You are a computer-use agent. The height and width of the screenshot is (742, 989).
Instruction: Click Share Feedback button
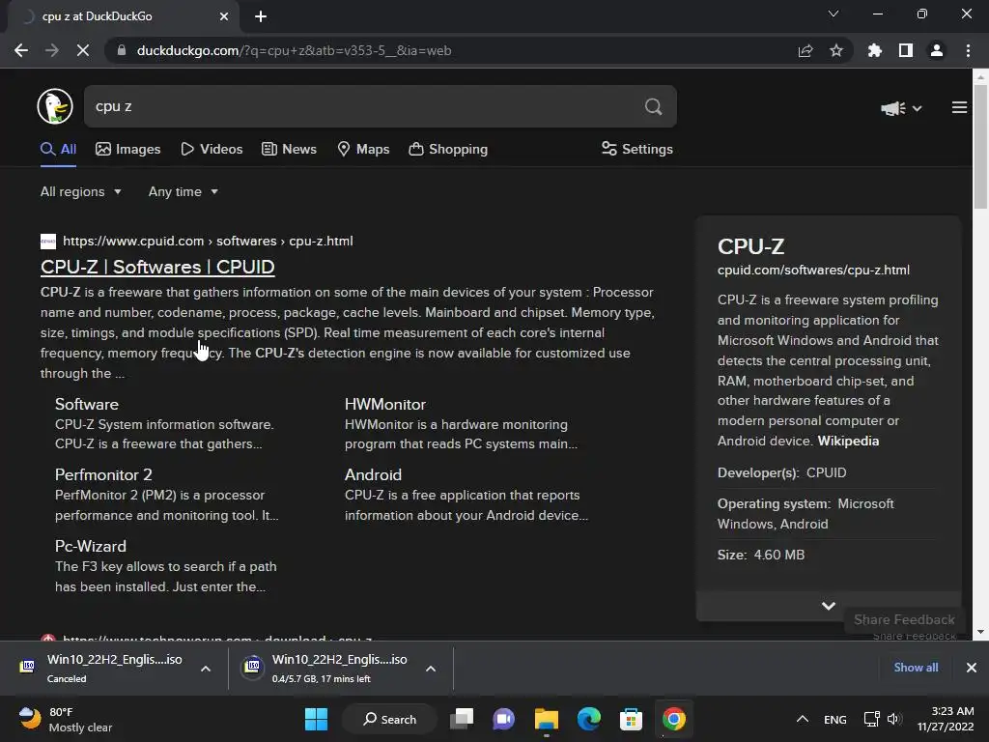pyautogui.click(x=904, y=619)
